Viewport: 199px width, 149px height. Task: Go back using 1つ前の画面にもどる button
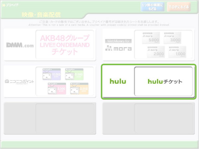[153, 7]
